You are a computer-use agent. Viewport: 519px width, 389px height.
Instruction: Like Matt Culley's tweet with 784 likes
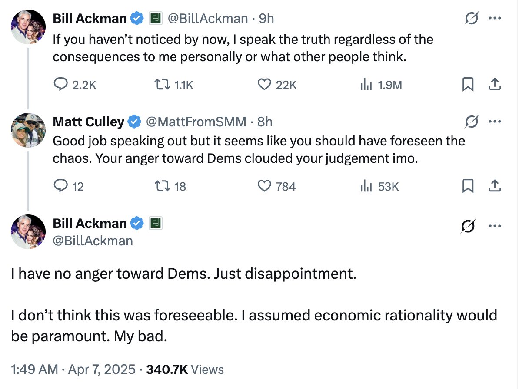coord(264,186)
